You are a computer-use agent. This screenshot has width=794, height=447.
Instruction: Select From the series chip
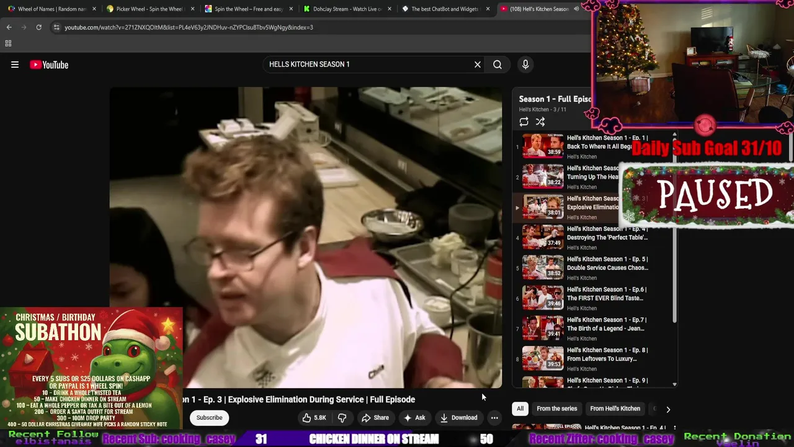click(x=556, y=409)
